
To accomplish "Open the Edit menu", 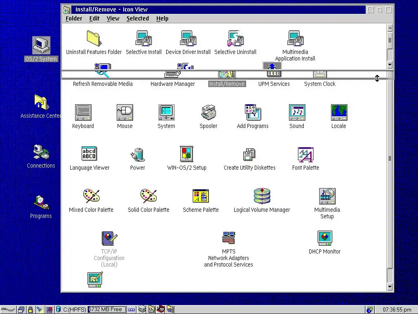I will coord(94,18).
